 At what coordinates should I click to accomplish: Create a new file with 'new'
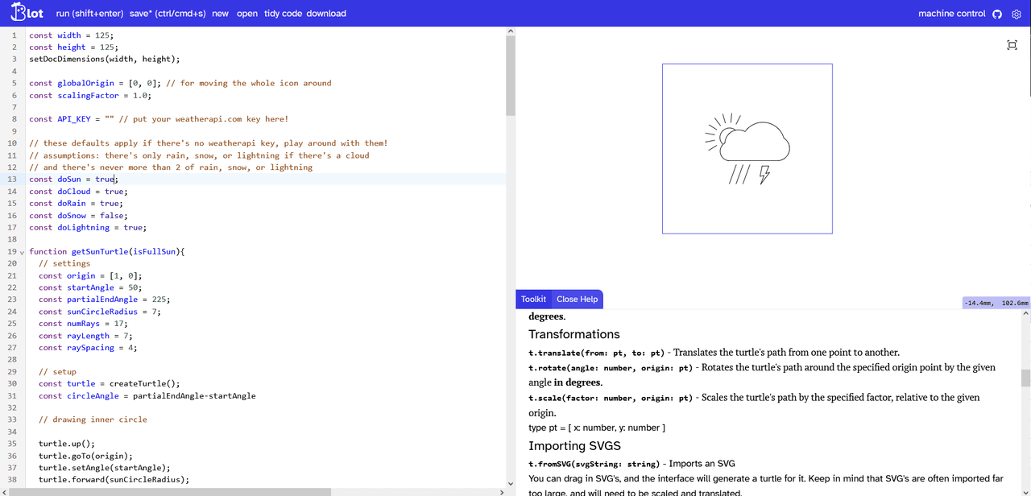[x=220, y=14]
